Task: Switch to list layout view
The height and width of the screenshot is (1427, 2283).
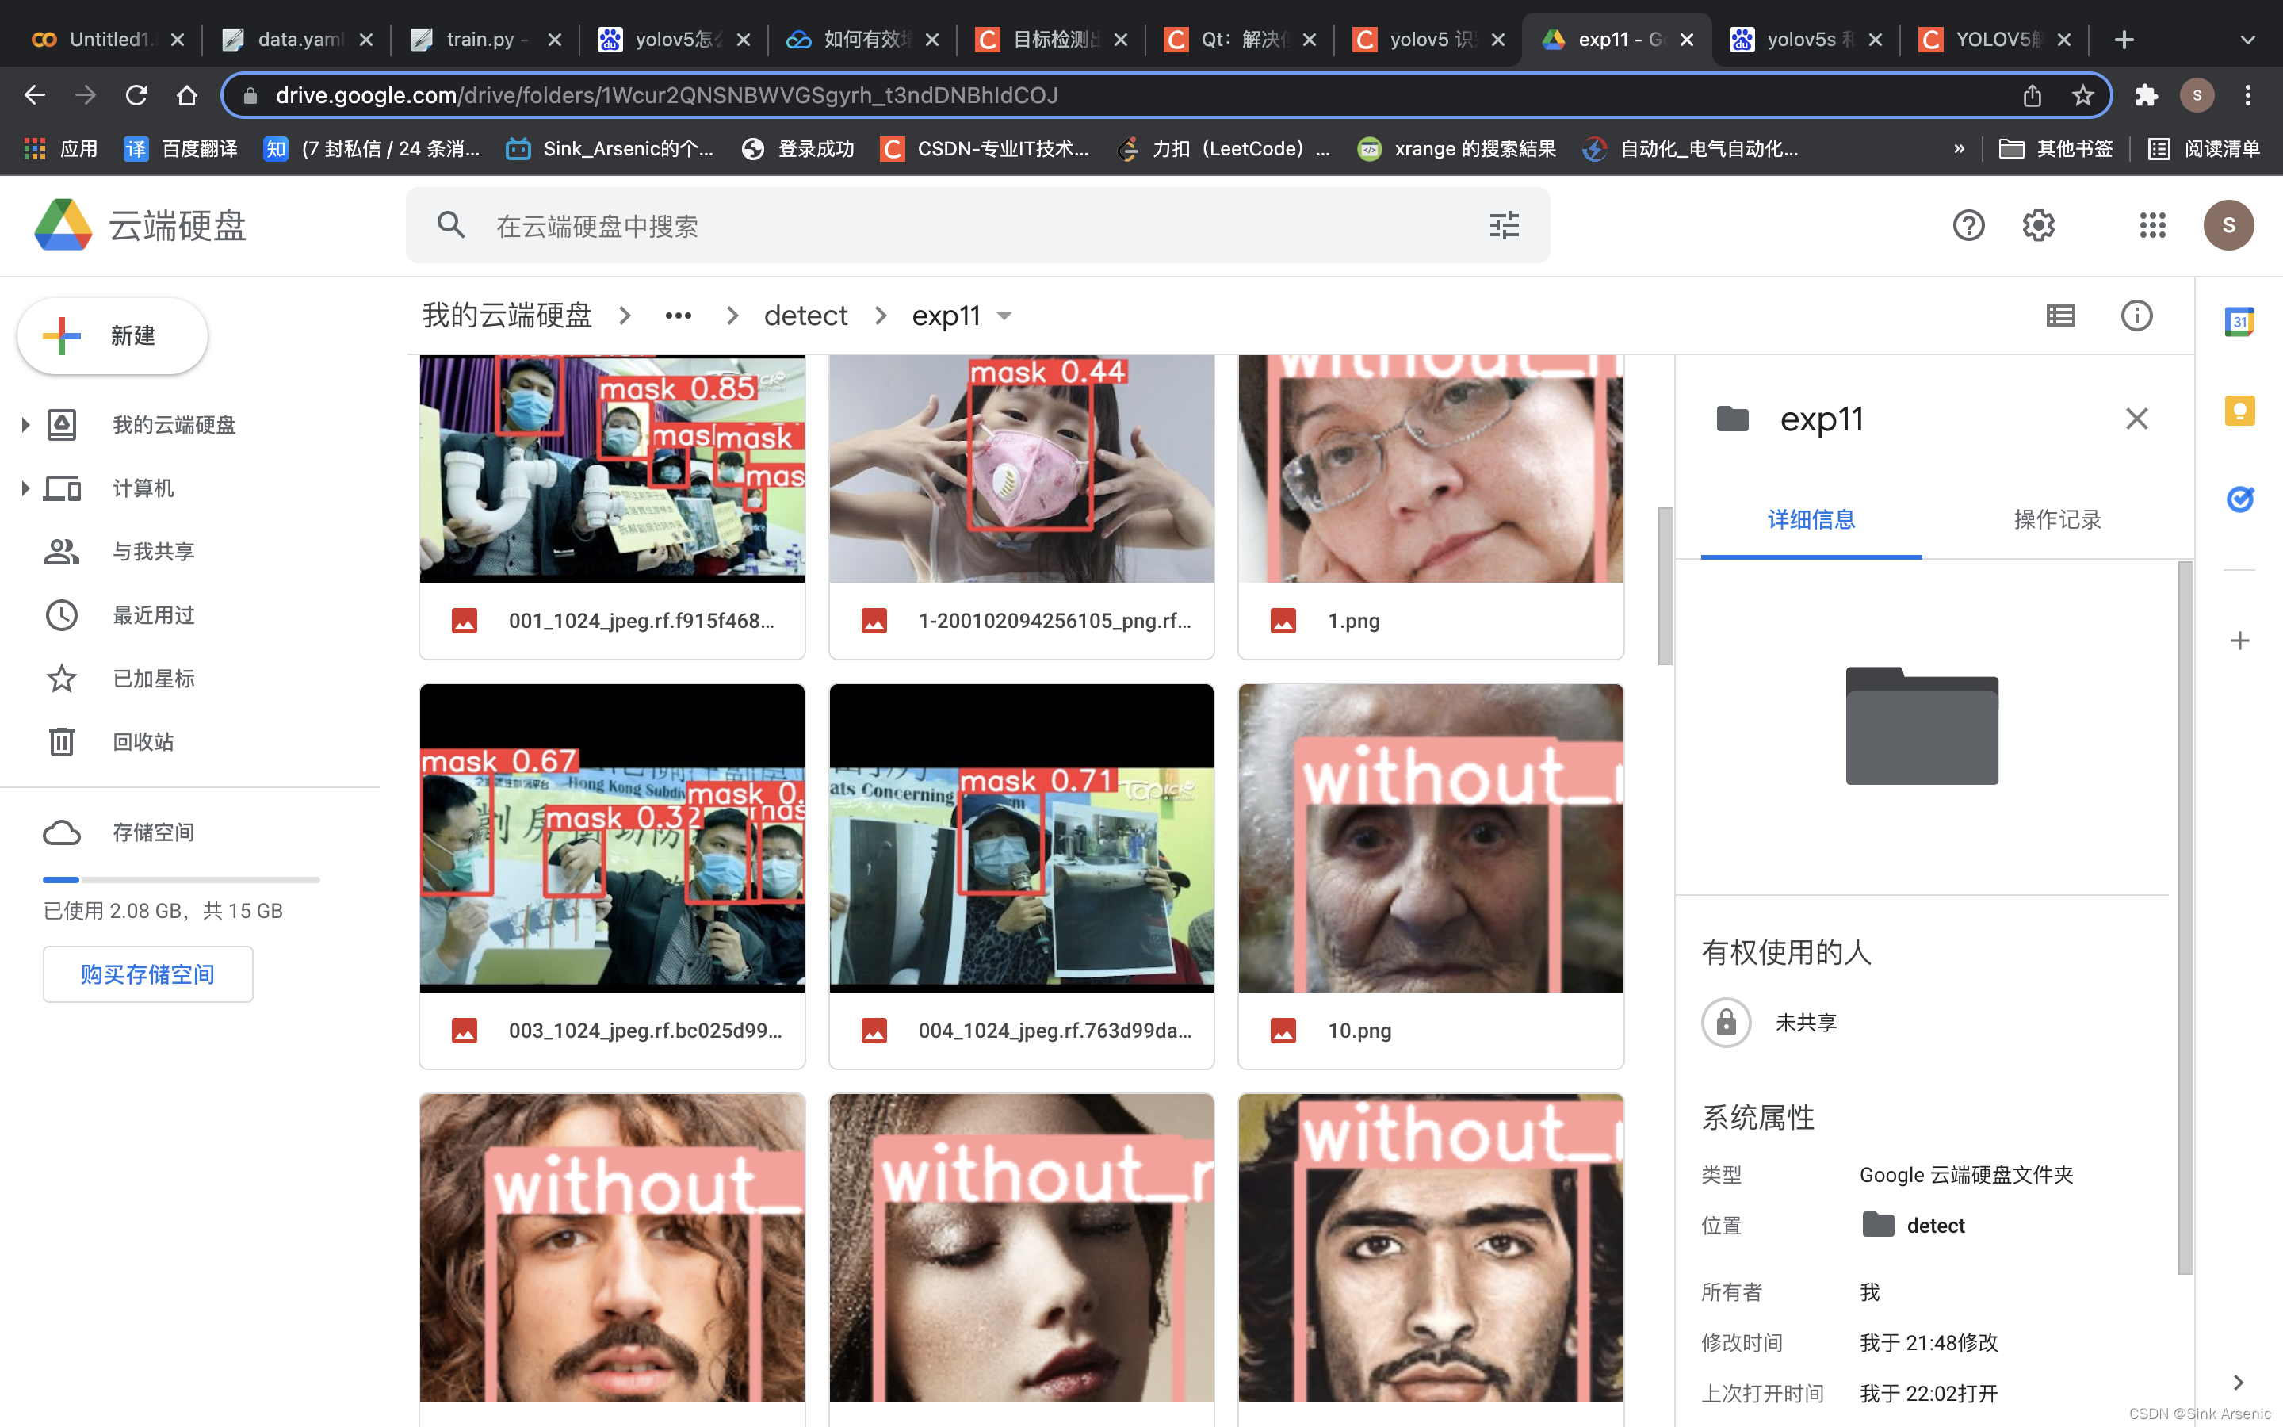Action: (x=2060, y=316)
